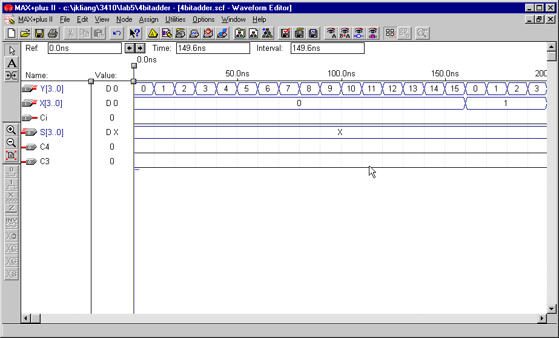Open a file using the folder icon
This screenshot has width=559, height=338.
tap(25, 33)
